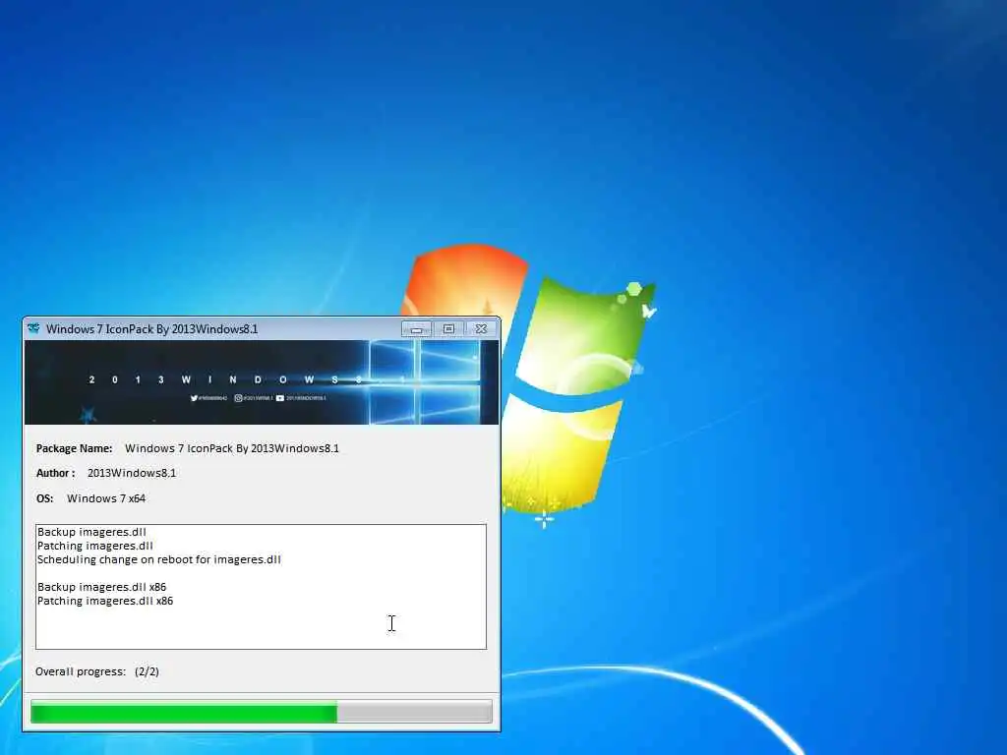This screenshot has width=1007, height=755.
Task: Click the OS label
Action: pyautogui.click(x=44, y=498)
